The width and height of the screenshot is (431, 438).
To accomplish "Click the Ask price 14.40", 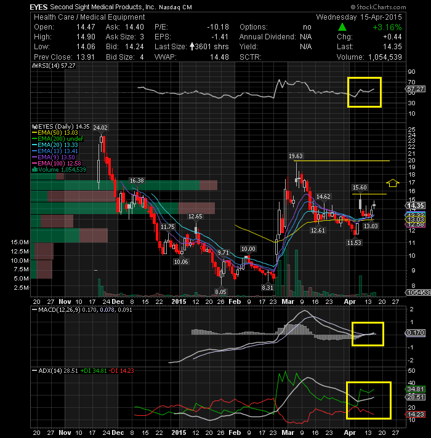I will coord(134,27).
